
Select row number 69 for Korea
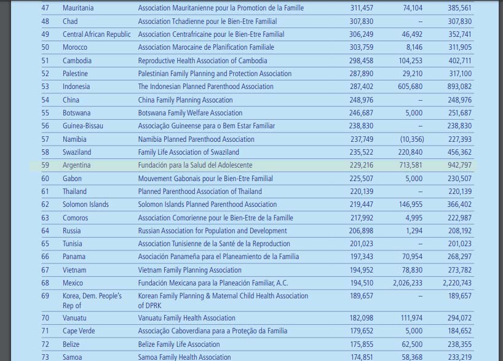point(45,296)
